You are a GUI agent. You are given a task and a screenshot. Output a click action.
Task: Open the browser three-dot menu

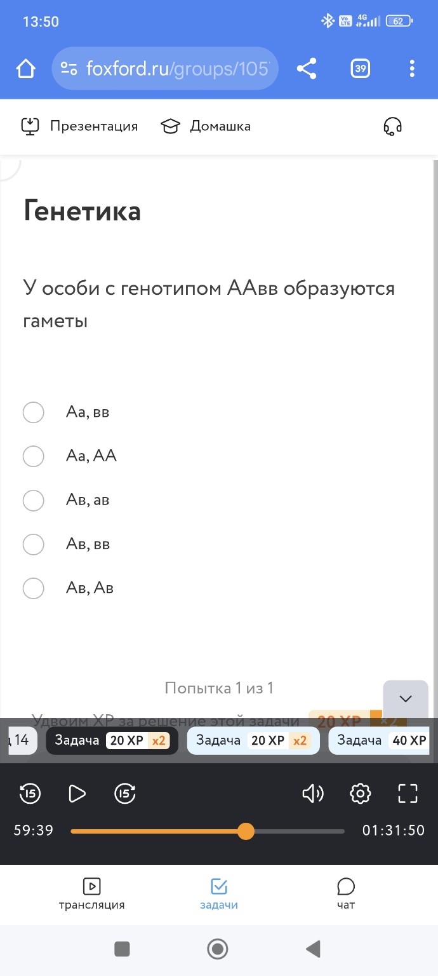click(411, 68)
